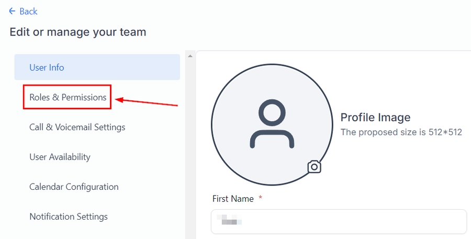
Task: Click the red required asterisk
Action: point(260,199)
